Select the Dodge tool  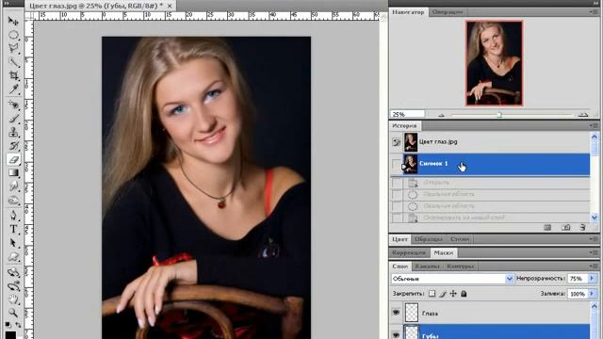point(13,201)
